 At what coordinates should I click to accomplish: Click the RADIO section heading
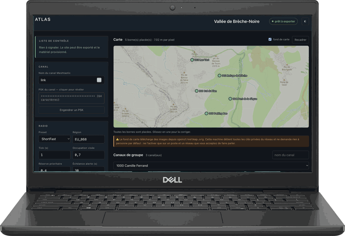click(43, 126)
